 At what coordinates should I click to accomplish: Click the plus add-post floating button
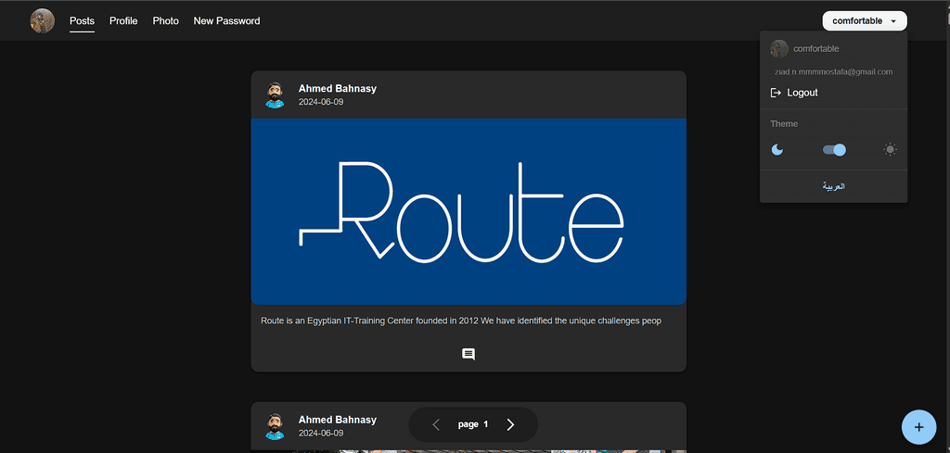[x=919, y=427]
